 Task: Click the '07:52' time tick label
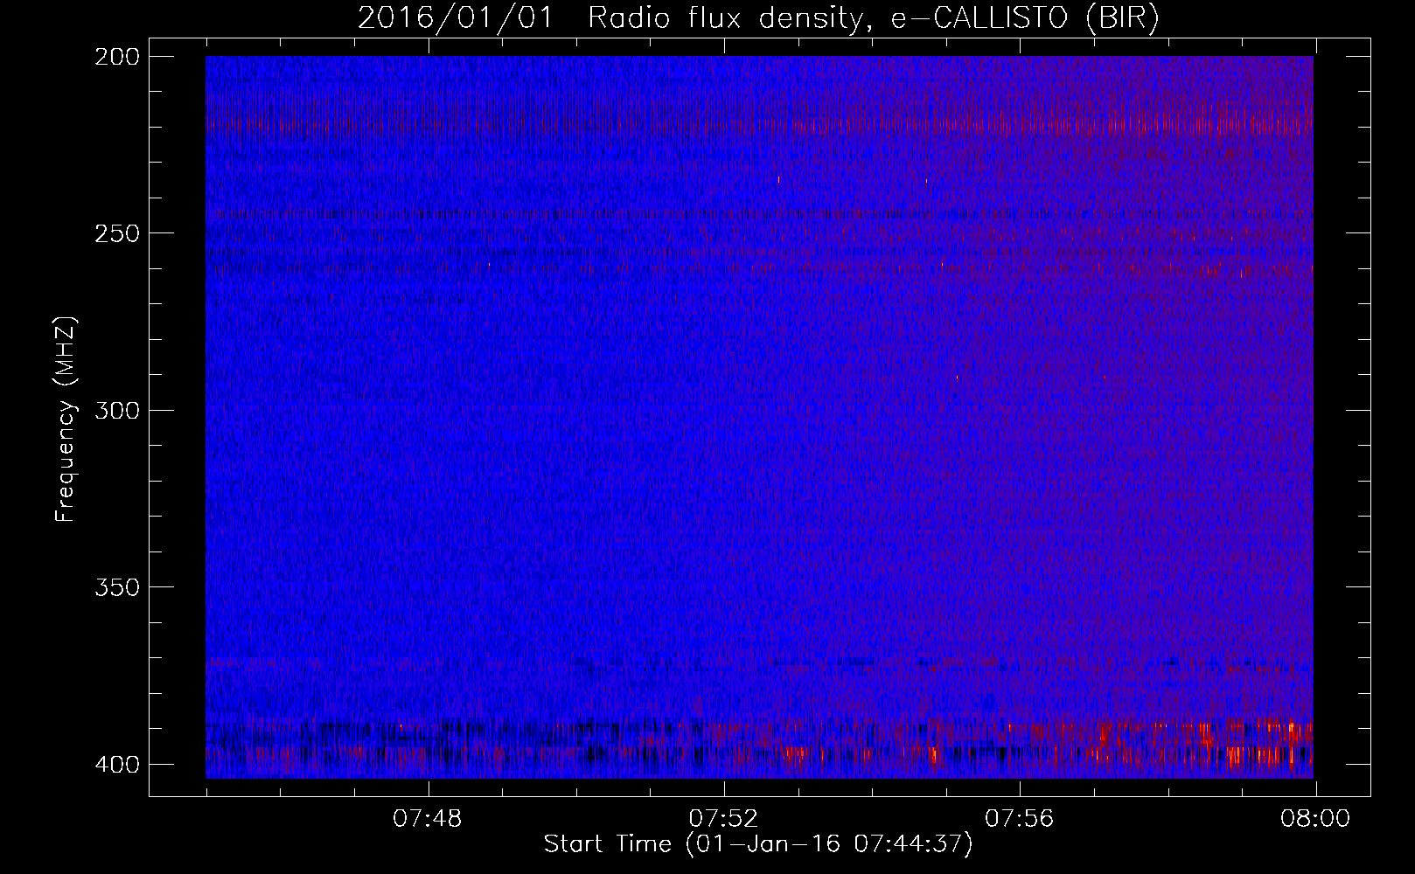click(724, 819)
